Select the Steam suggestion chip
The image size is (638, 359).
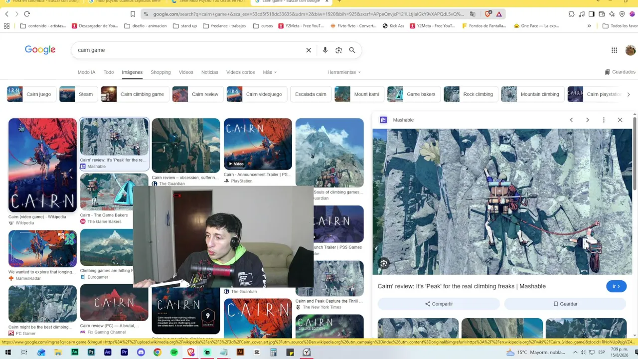click(x=78, y=94)
